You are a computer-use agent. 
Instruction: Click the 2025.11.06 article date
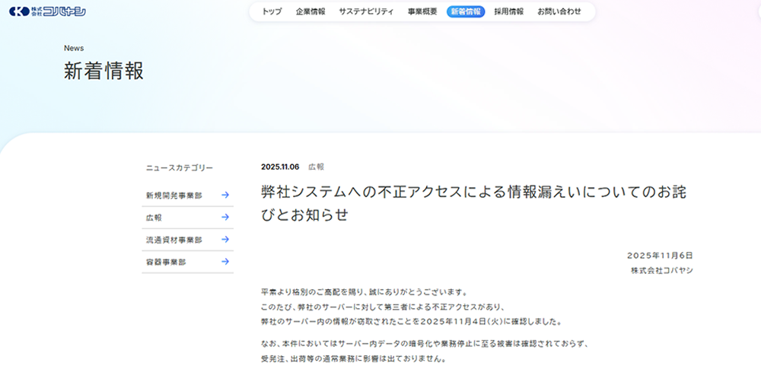pyautogui.click(x=279, y=167)
